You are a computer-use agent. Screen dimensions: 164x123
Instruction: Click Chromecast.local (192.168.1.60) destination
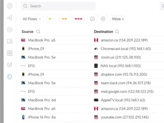(126, 49)
